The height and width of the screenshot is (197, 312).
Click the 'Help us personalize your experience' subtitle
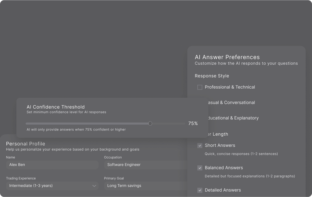(73, 149)
